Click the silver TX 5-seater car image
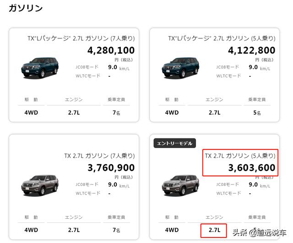 pos(180,185)
